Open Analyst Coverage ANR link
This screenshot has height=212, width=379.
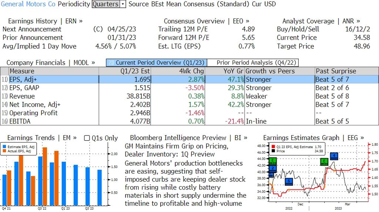321,21
